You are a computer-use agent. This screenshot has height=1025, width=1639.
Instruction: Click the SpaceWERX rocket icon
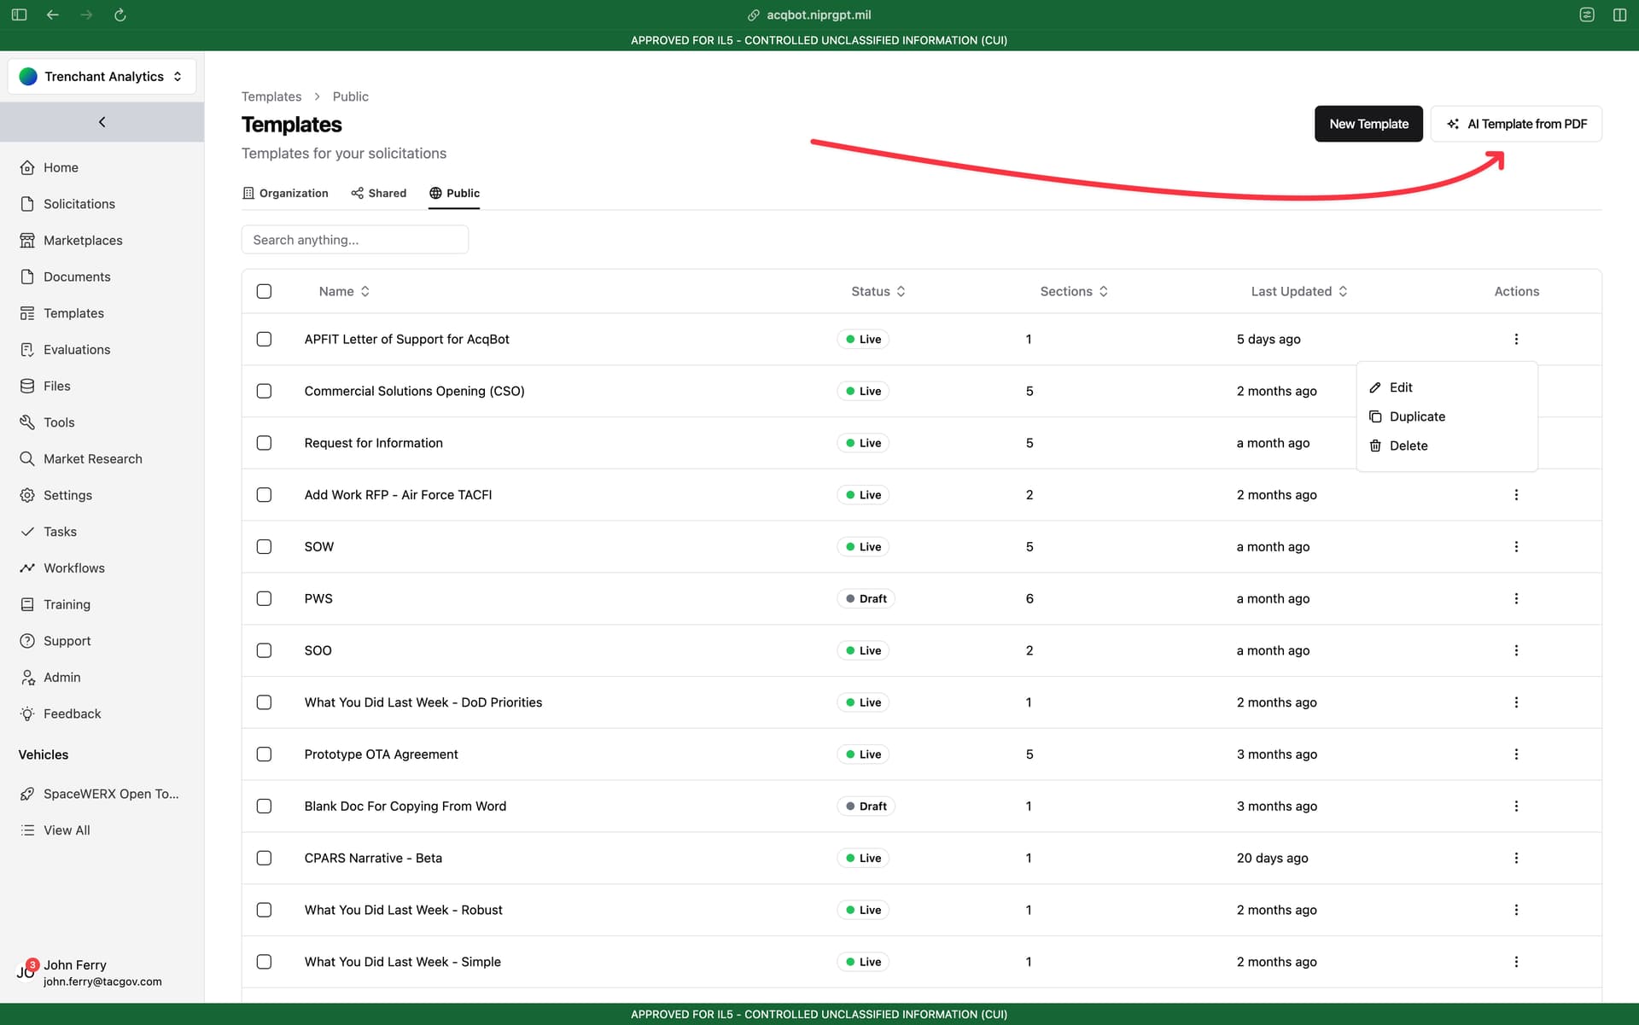click(x=27, y=794)
